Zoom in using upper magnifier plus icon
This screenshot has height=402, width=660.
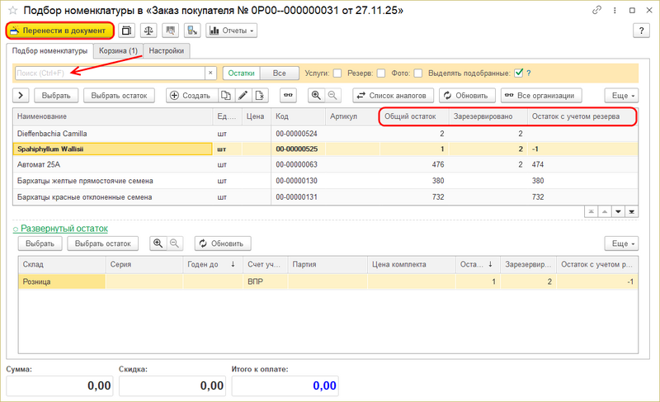point(315,95)
